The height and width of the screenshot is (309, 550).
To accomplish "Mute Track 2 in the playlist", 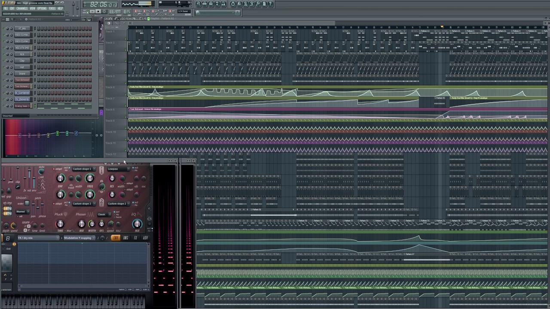I will pos(125,50).
